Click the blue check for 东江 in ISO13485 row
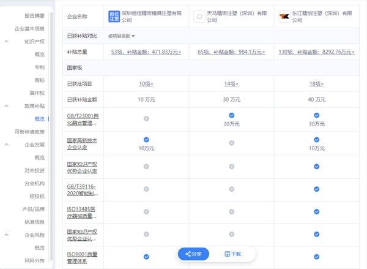The height and width of the screenshot is (269, 367). pos(316,212)
